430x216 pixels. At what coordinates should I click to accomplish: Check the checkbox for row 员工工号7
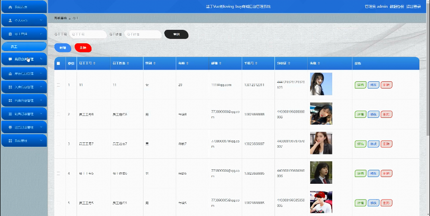[58, 144]
